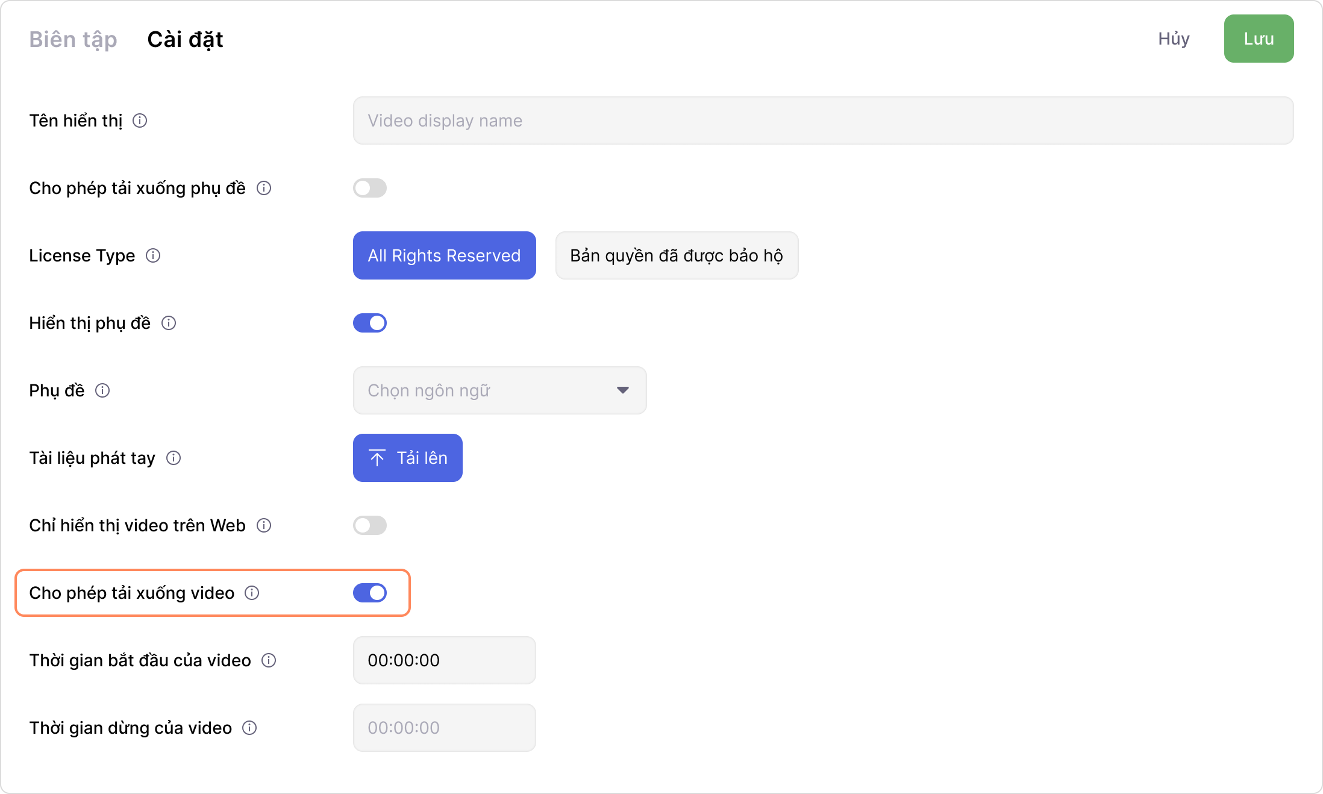Open the Chọn ngôn ngữ dropdown
This screenshot has height=794, width=1323.
tap(499, 390)
